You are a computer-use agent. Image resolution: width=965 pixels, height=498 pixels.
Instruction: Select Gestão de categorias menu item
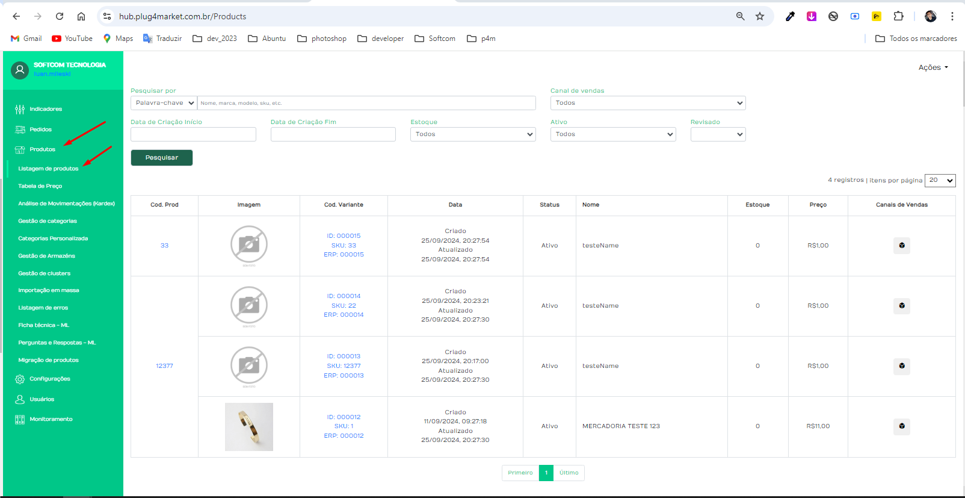point(48,221)
